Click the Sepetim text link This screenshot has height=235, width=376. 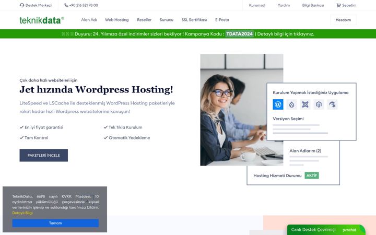click(x=349, y=5)
